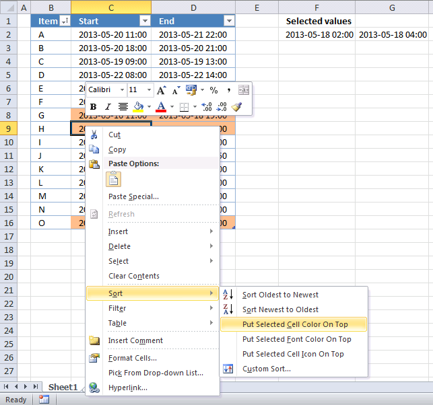Open Format Cells dialog from menu
The height and width of the screenshot is (405, 433).
coord(153,358)
